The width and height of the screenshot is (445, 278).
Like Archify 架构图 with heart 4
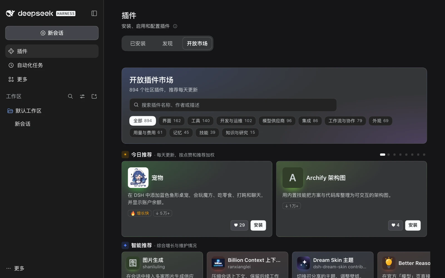[x=395, y=225]
